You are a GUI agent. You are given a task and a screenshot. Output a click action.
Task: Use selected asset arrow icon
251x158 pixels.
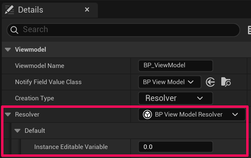point(210,82)
